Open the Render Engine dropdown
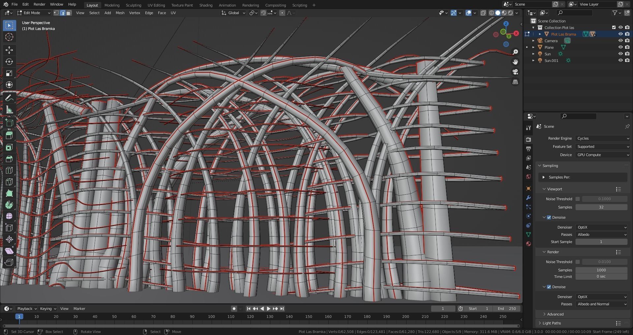633x335 pixels. coord(602,138)
